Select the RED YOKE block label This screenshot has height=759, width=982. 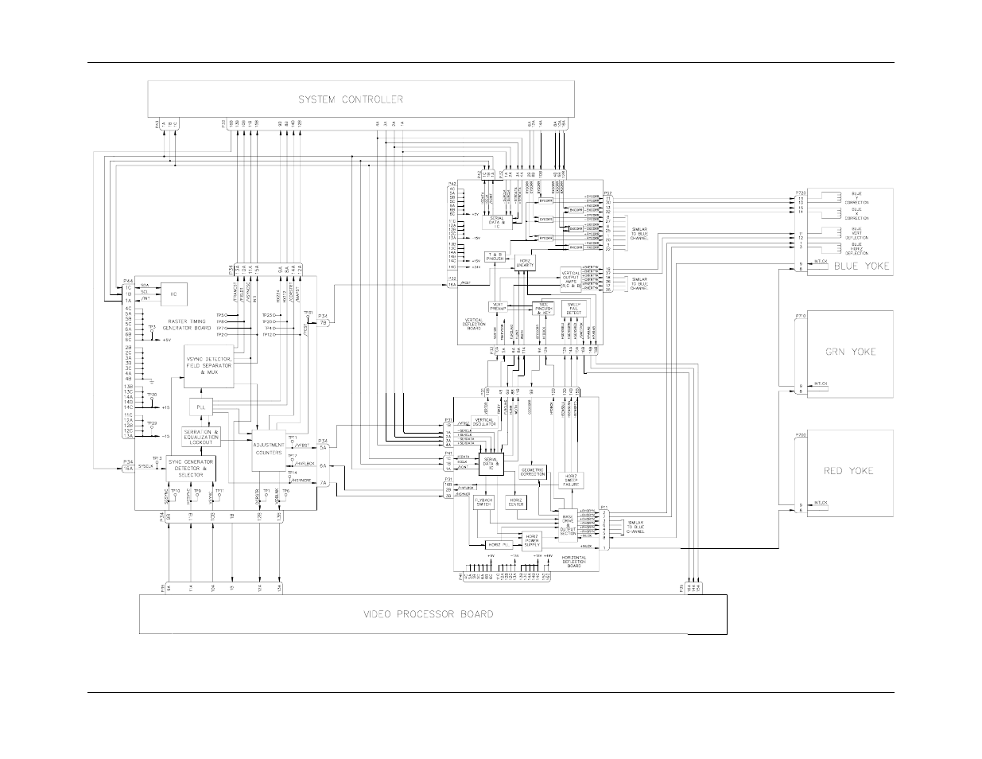[x=848, y=470]
